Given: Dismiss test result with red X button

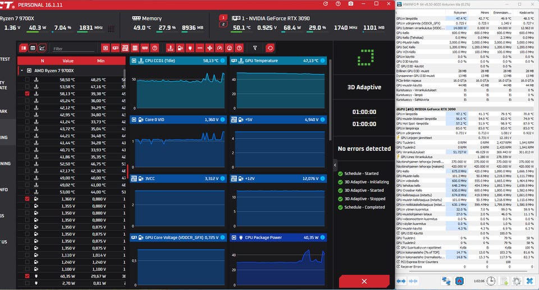Looking at the screenshot, I should [x=364, y=282].
